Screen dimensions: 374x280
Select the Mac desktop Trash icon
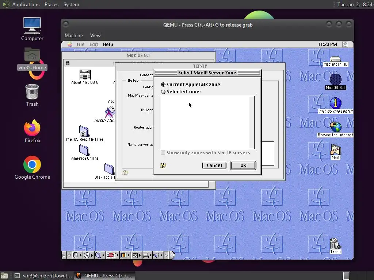click(335, 246)
